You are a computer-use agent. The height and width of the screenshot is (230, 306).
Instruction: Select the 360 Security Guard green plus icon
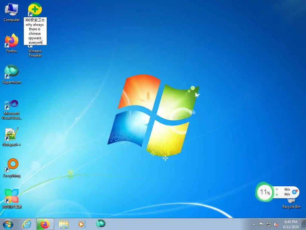point(35,9)
